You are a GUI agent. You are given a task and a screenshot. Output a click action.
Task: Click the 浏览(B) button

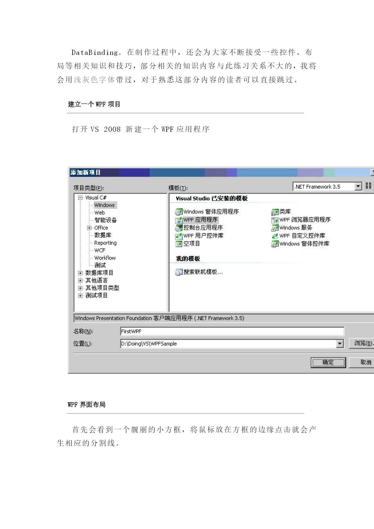coord(362,343)
